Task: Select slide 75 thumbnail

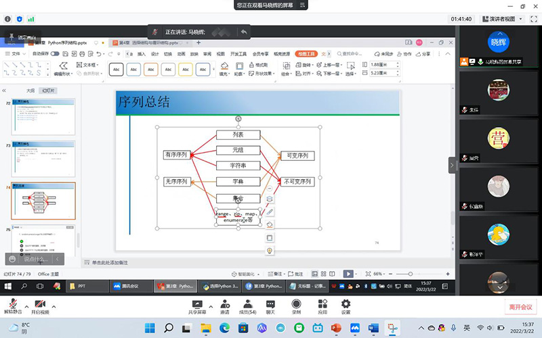Action: tap(43, 241)
